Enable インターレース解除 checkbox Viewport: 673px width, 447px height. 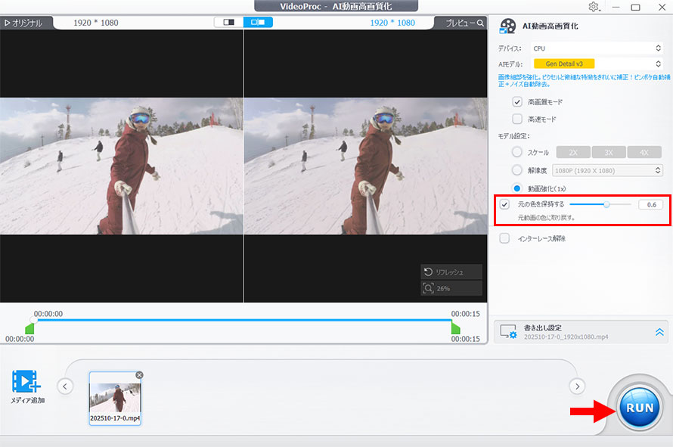[x=504, y=238]
